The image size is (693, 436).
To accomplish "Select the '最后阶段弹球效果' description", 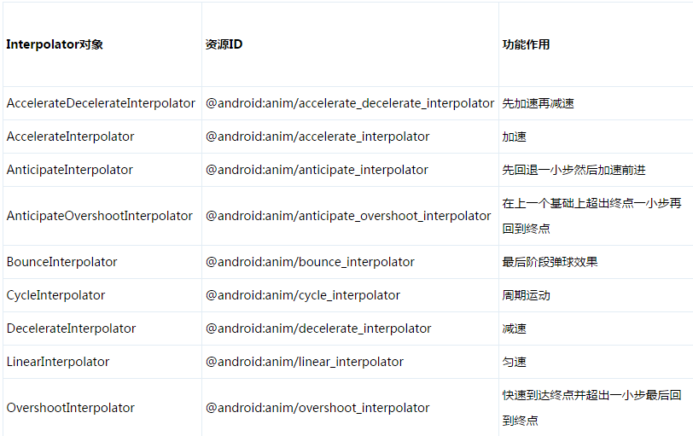I will [550, 262].
